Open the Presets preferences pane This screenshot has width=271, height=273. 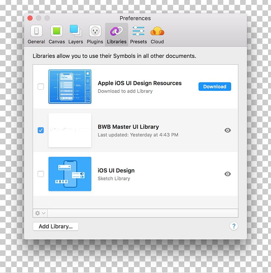click(138, 35)
